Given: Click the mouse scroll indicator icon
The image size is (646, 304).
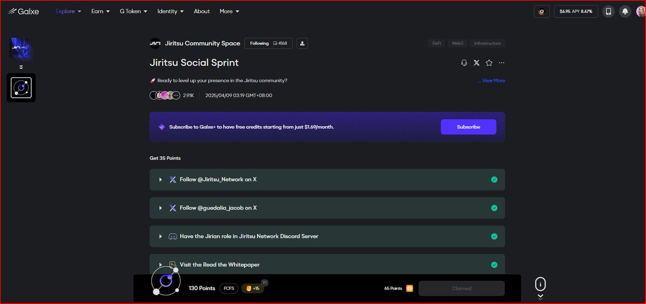Looking at the screenshot, I should click(x=540, y=284).
